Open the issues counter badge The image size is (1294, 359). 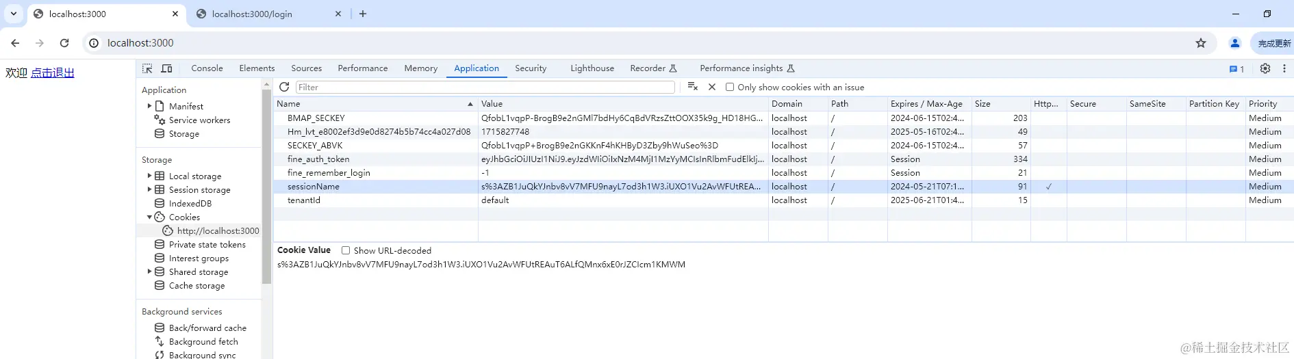(1236, 69)
